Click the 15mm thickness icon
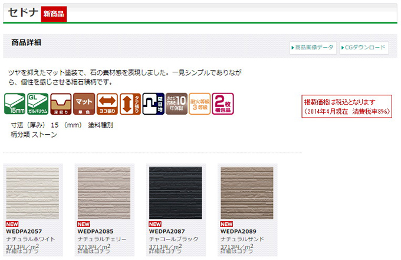The height and width of the screenshot is (260, 401). pyautogui.click(x=15, y=104)
